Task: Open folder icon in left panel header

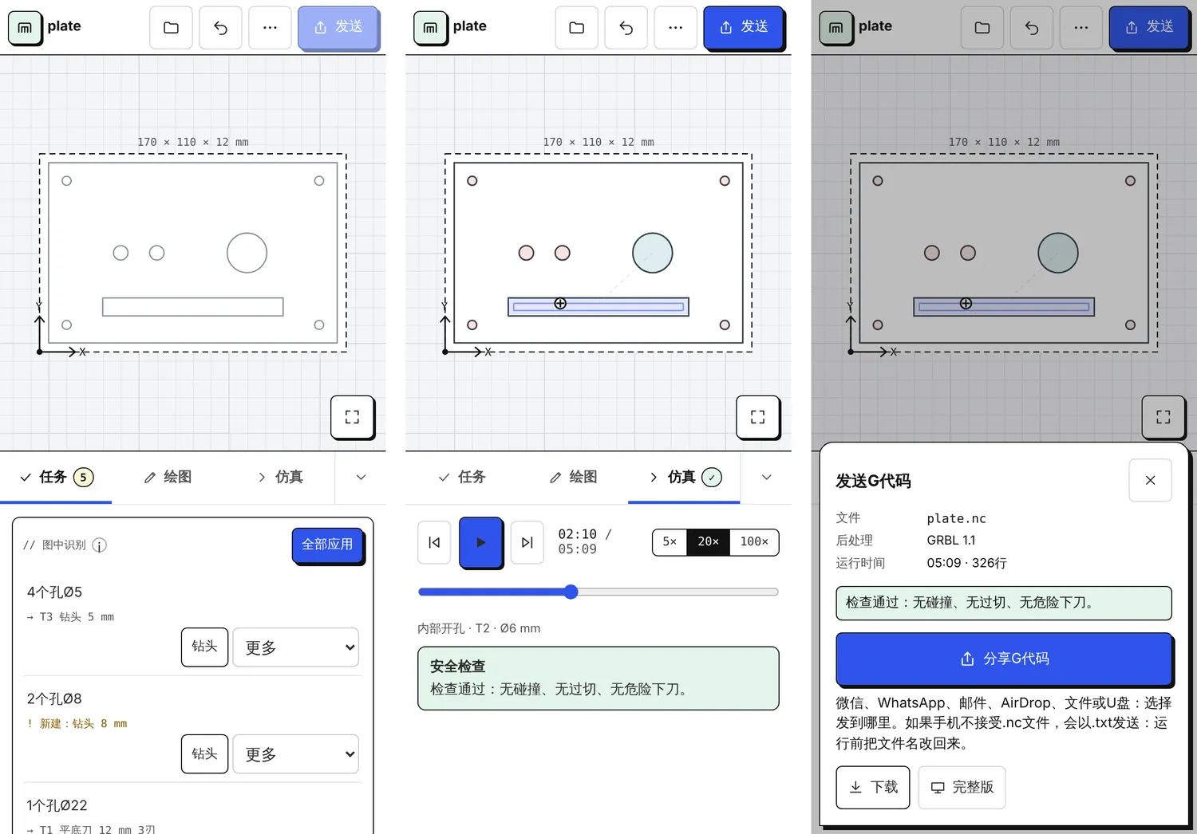Action: point(171,28)
